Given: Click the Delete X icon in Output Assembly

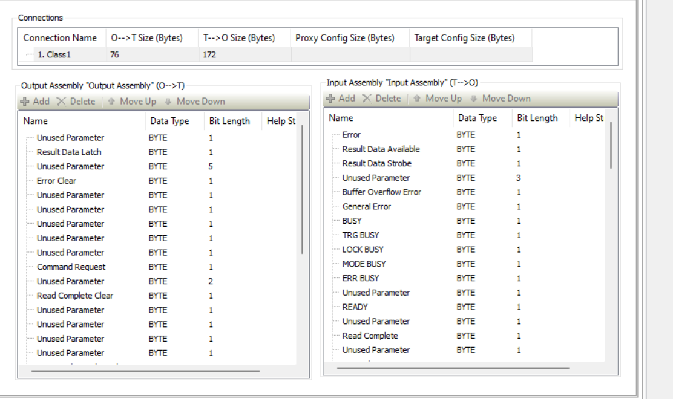Looking at the screenshot, I should pyautogui.click(x=61, y=102).
